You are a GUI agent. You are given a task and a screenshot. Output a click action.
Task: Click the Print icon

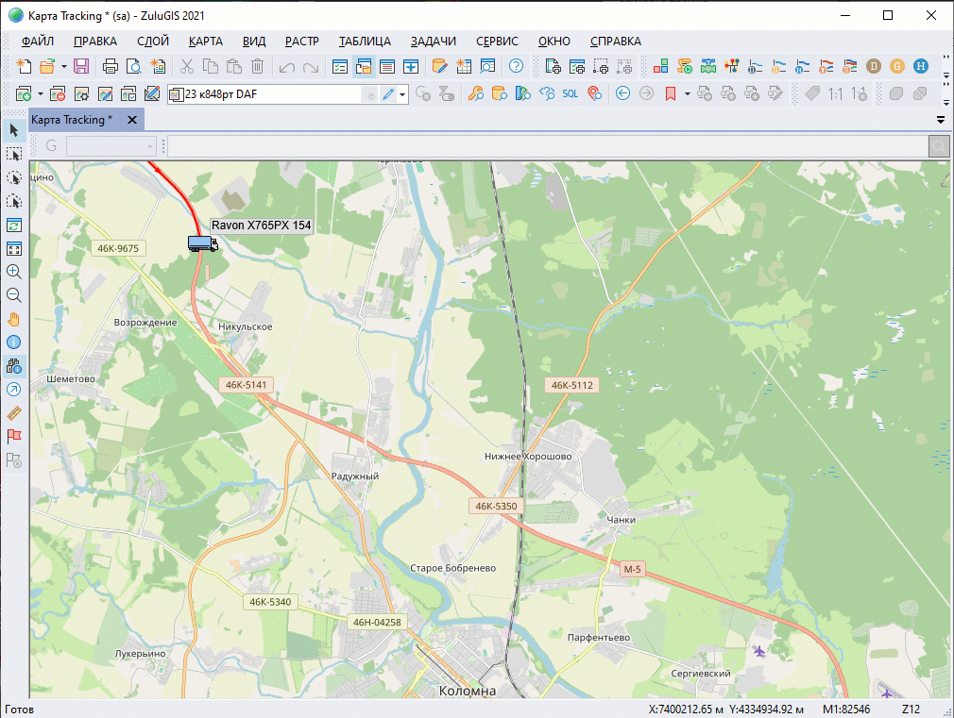click(x=111, y=66)
